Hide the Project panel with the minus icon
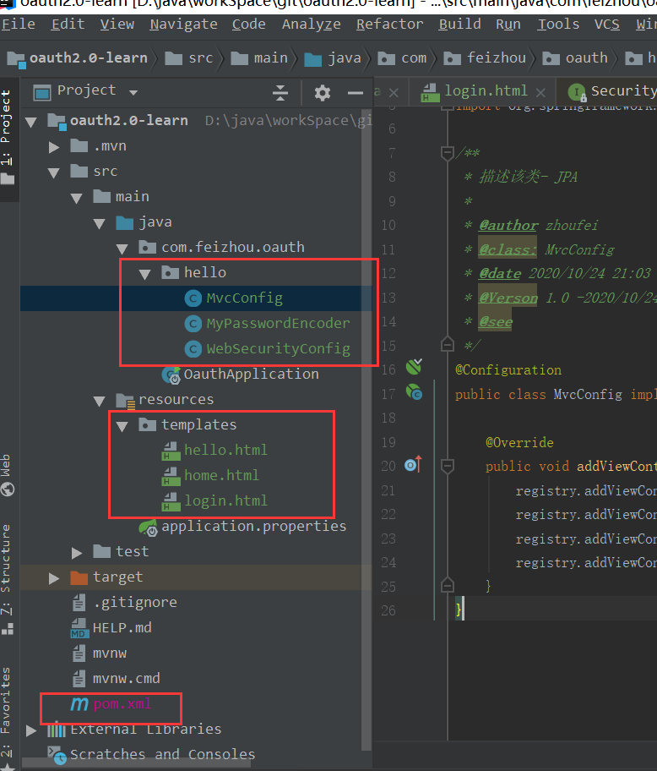The height and width of the screenshot is (771, 657). tap(355, 92)
